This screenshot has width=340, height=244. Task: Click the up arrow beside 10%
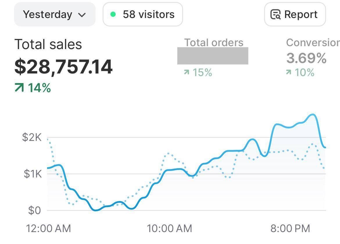[289, 72]
